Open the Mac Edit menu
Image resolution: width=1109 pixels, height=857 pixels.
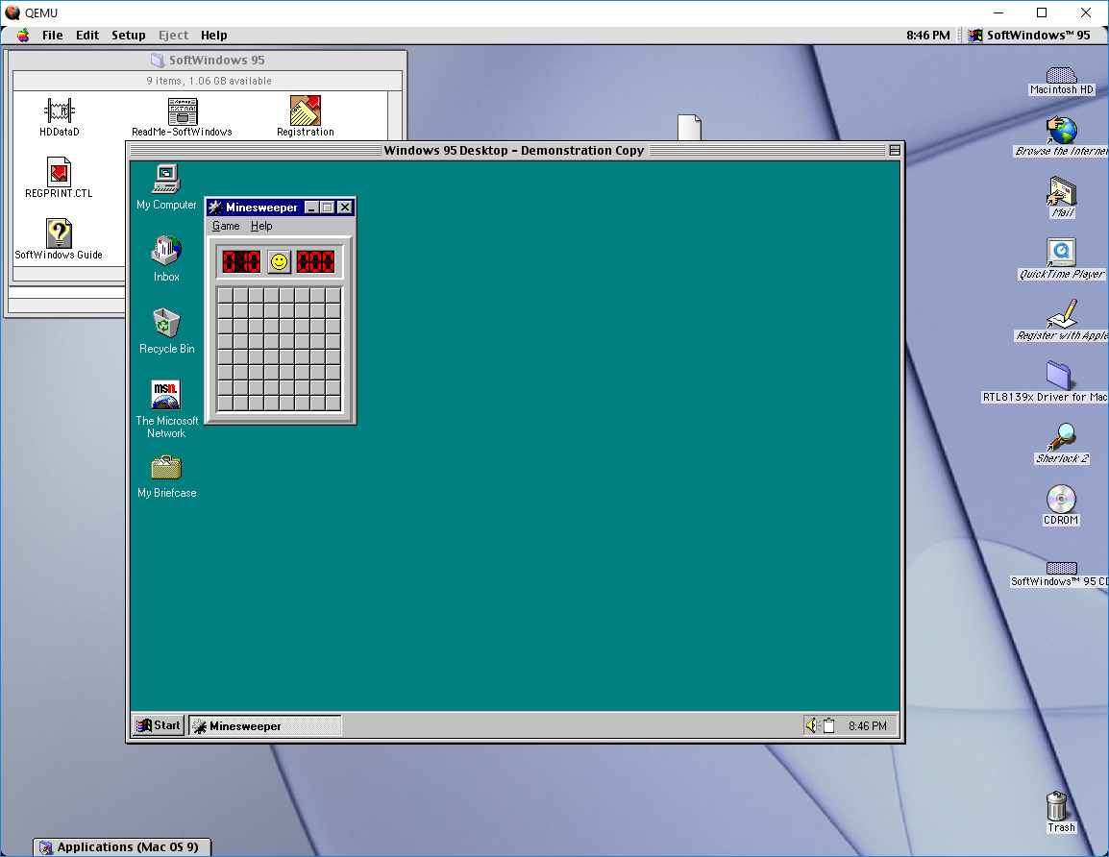(x=87, y=36)
